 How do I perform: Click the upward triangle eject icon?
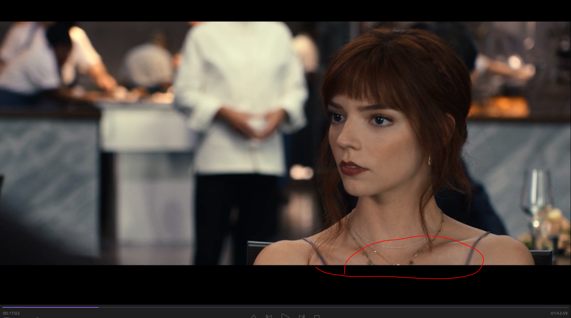pyautogui.click(x=253, y=316)
